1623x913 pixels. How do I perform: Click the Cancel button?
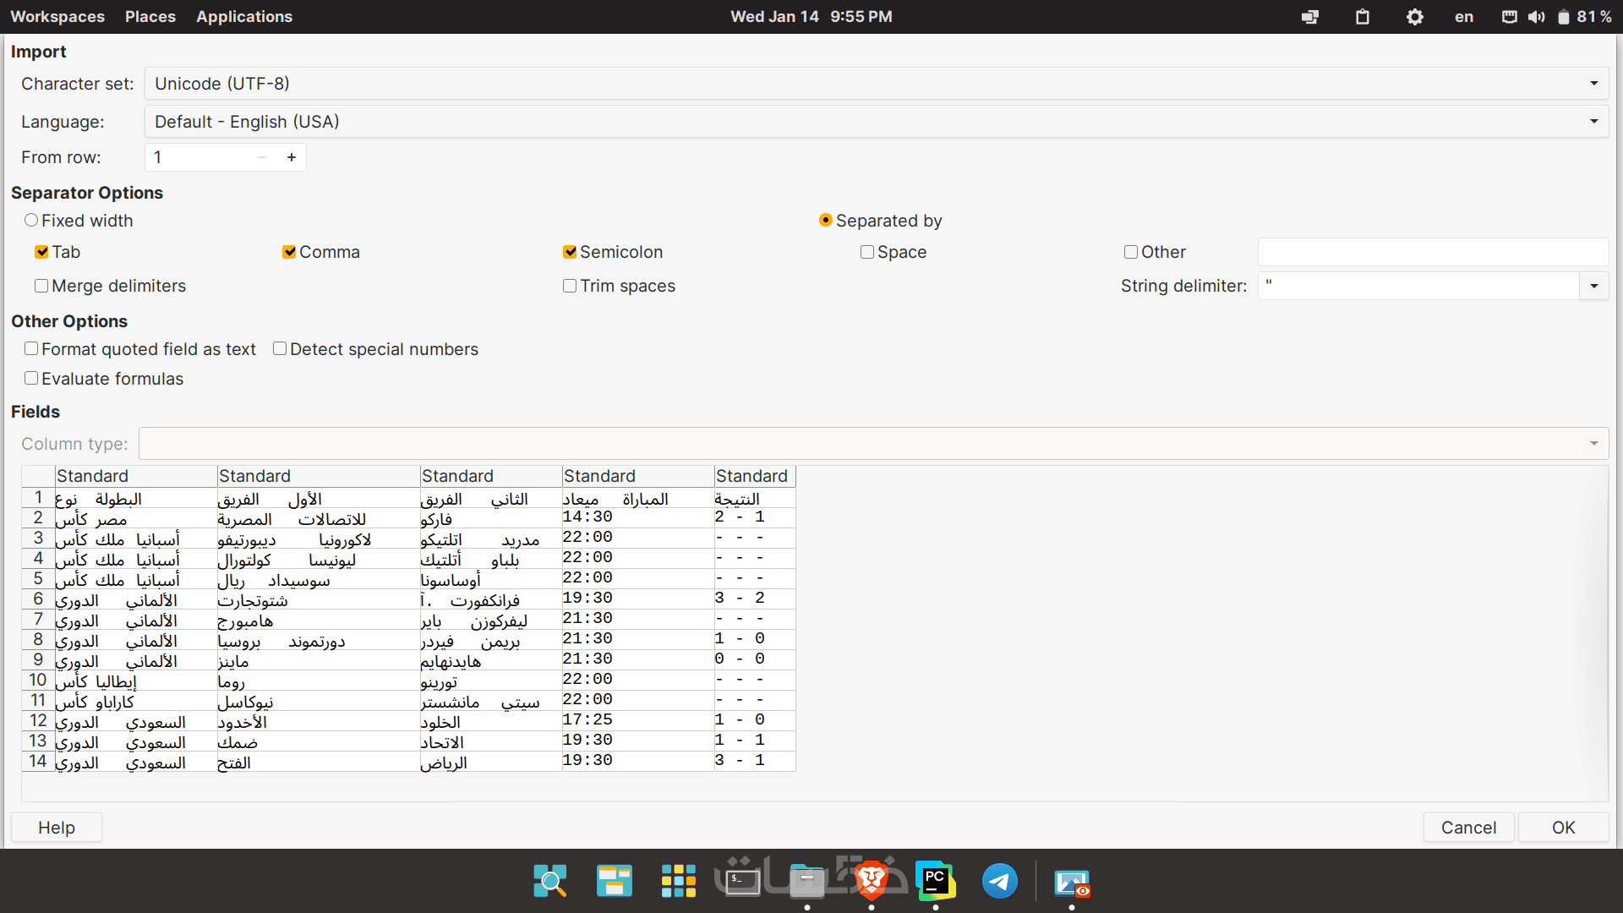pos(1468,828)
